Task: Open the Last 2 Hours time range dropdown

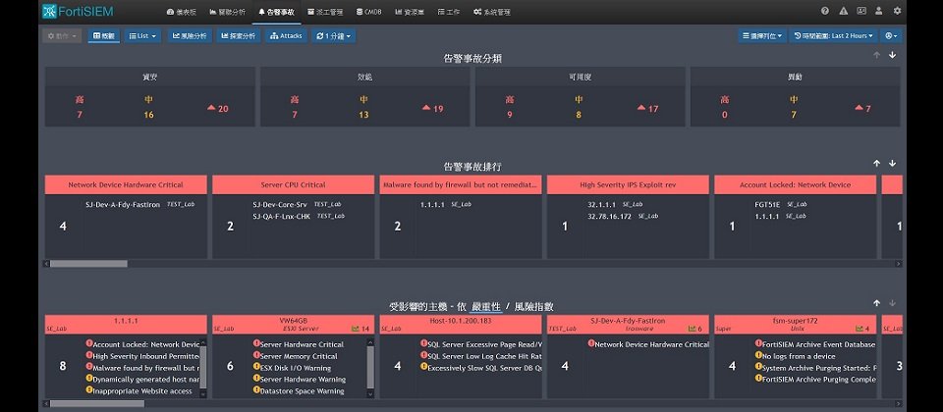Action: click(x=834, y=35)
